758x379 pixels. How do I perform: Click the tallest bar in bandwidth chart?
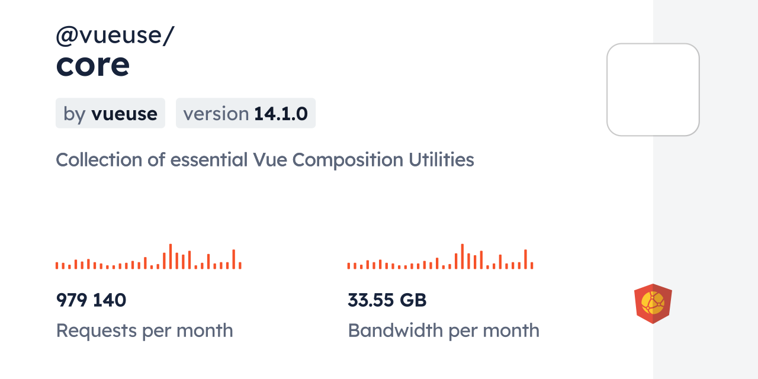pos(462,256)
